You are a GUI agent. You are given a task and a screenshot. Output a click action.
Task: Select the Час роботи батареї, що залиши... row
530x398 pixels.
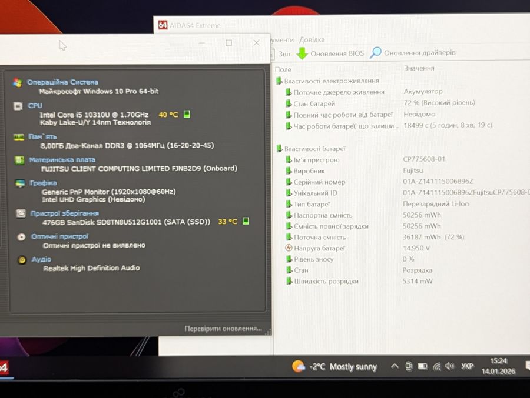coord(389,126)
